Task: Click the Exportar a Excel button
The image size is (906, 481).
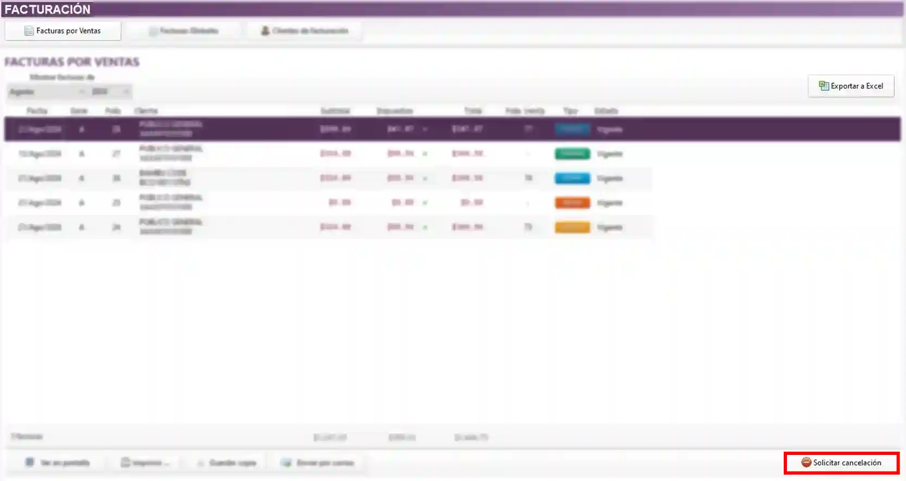Action: (851, 86)
